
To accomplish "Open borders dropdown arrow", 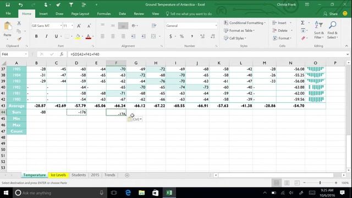I will (x=71, y=36).
